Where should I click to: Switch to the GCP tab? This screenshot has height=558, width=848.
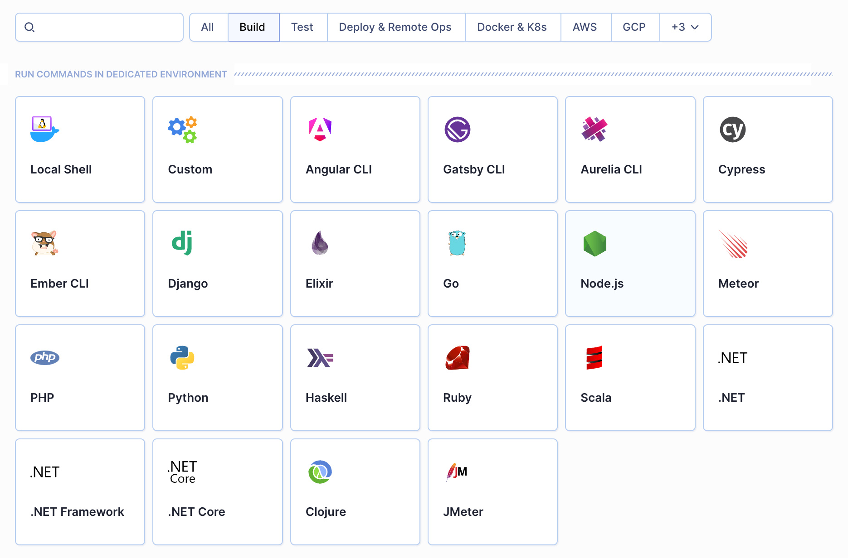tap(634, 27)
